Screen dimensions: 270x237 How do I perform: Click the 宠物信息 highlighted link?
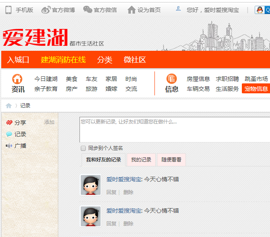coord(256,89)
